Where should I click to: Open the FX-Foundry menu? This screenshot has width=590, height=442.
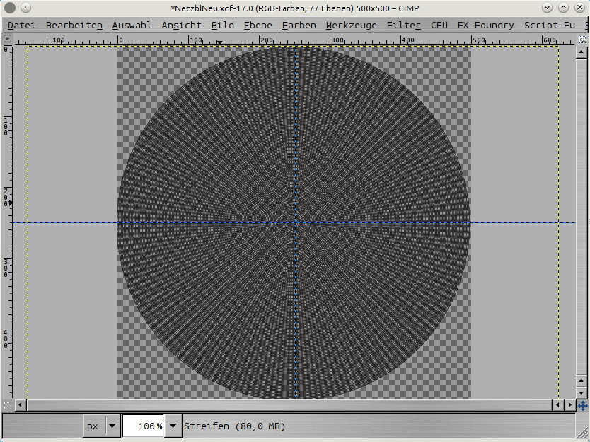(485, 25)
